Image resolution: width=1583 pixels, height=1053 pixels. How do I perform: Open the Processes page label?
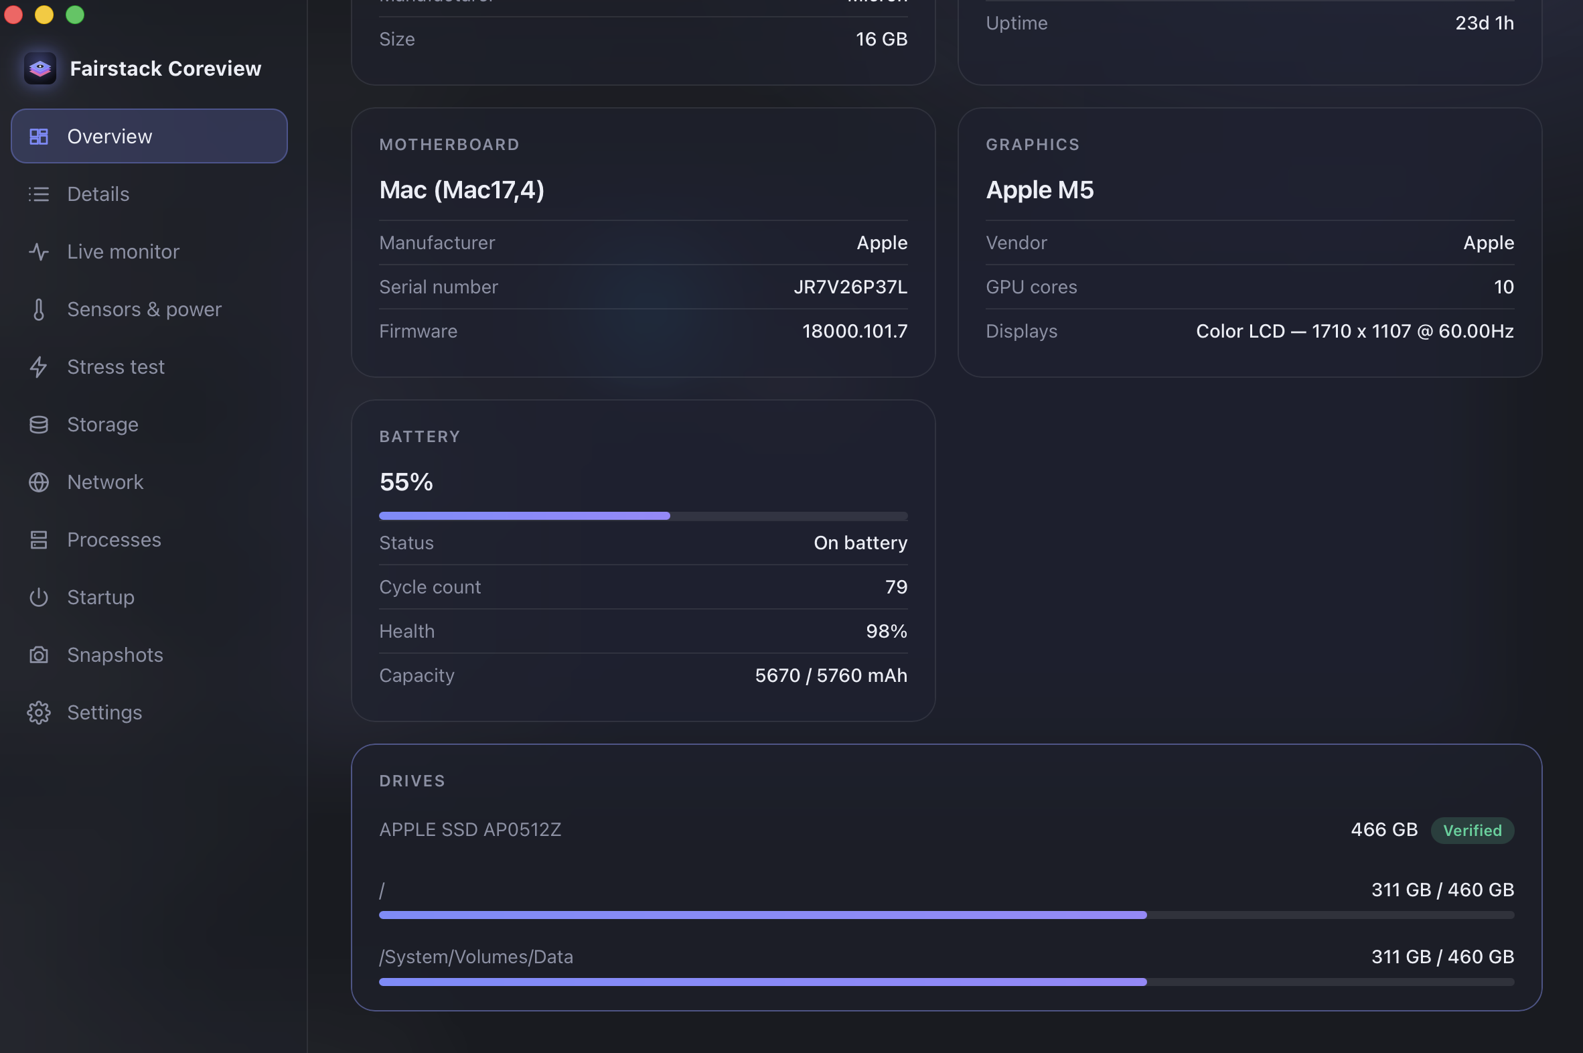[114, 540]
